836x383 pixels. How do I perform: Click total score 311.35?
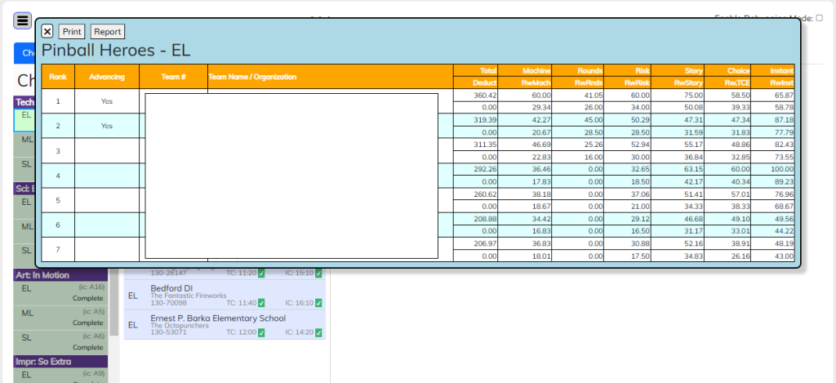476,145
